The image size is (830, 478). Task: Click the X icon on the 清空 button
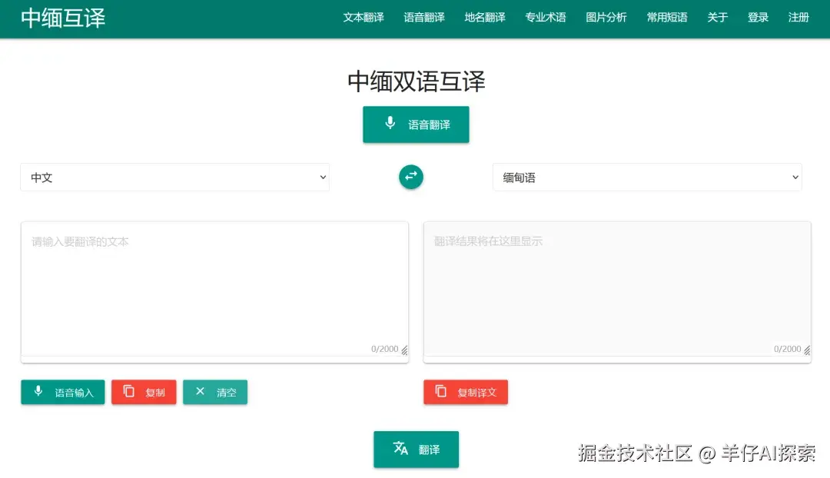tap(200, 392)
